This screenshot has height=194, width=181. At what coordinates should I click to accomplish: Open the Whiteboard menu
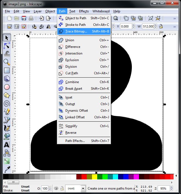click(x=101, y=11)
